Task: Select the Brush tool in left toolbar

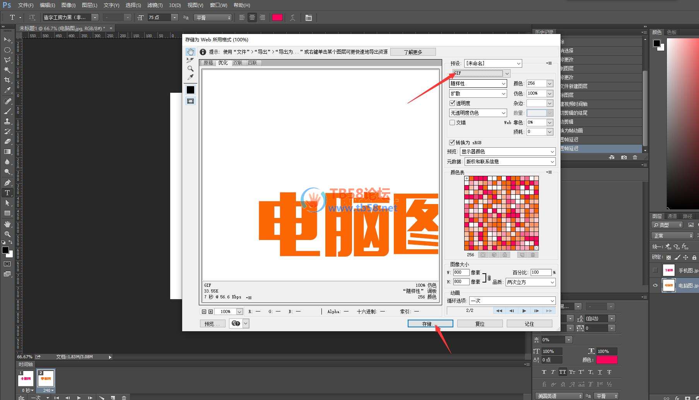Action: pos(7,111)
